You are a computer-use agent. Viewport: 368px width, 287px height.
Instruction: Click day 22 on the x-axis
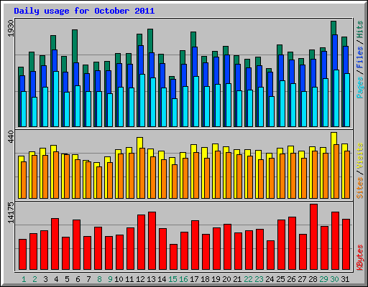248,279
